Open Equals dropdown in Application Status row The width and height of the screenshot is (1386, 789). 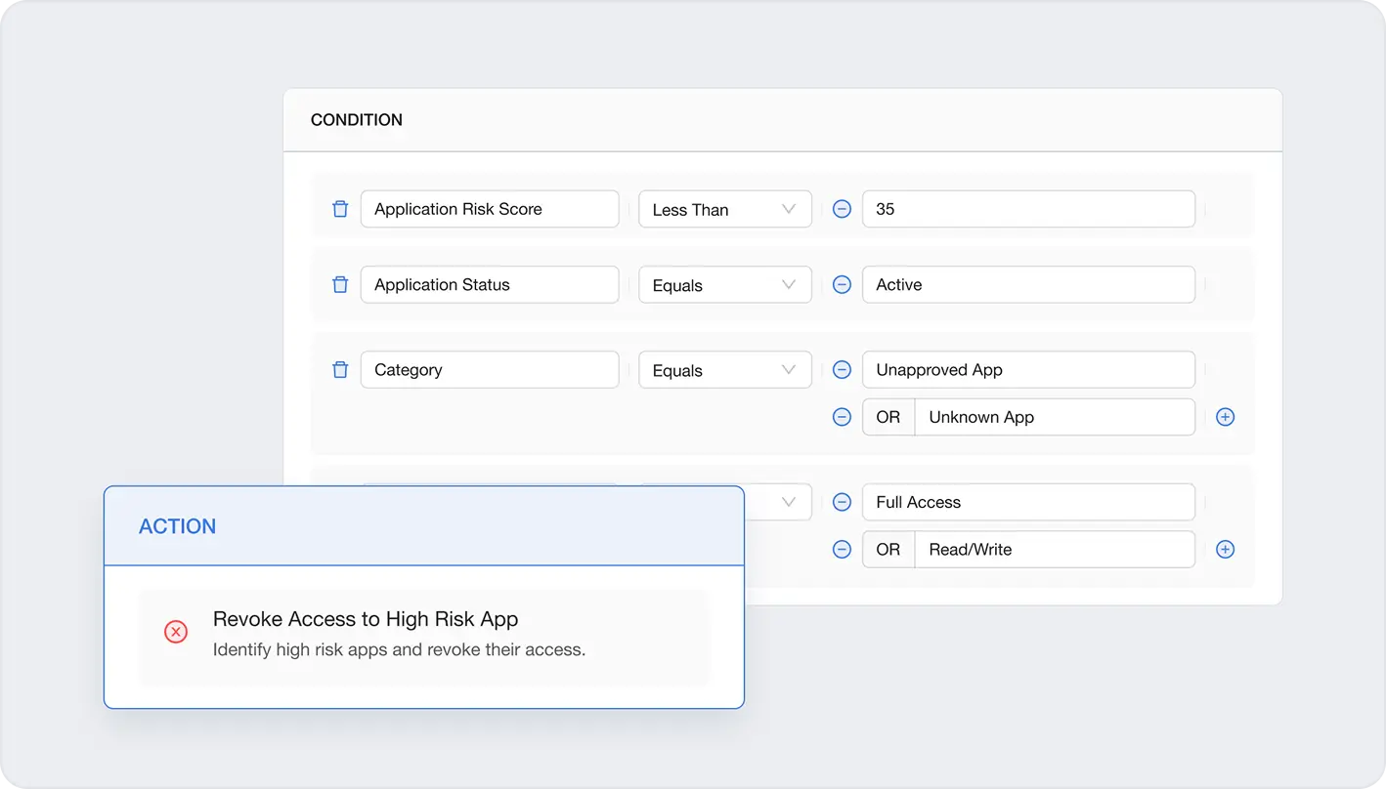pos(725,285)
